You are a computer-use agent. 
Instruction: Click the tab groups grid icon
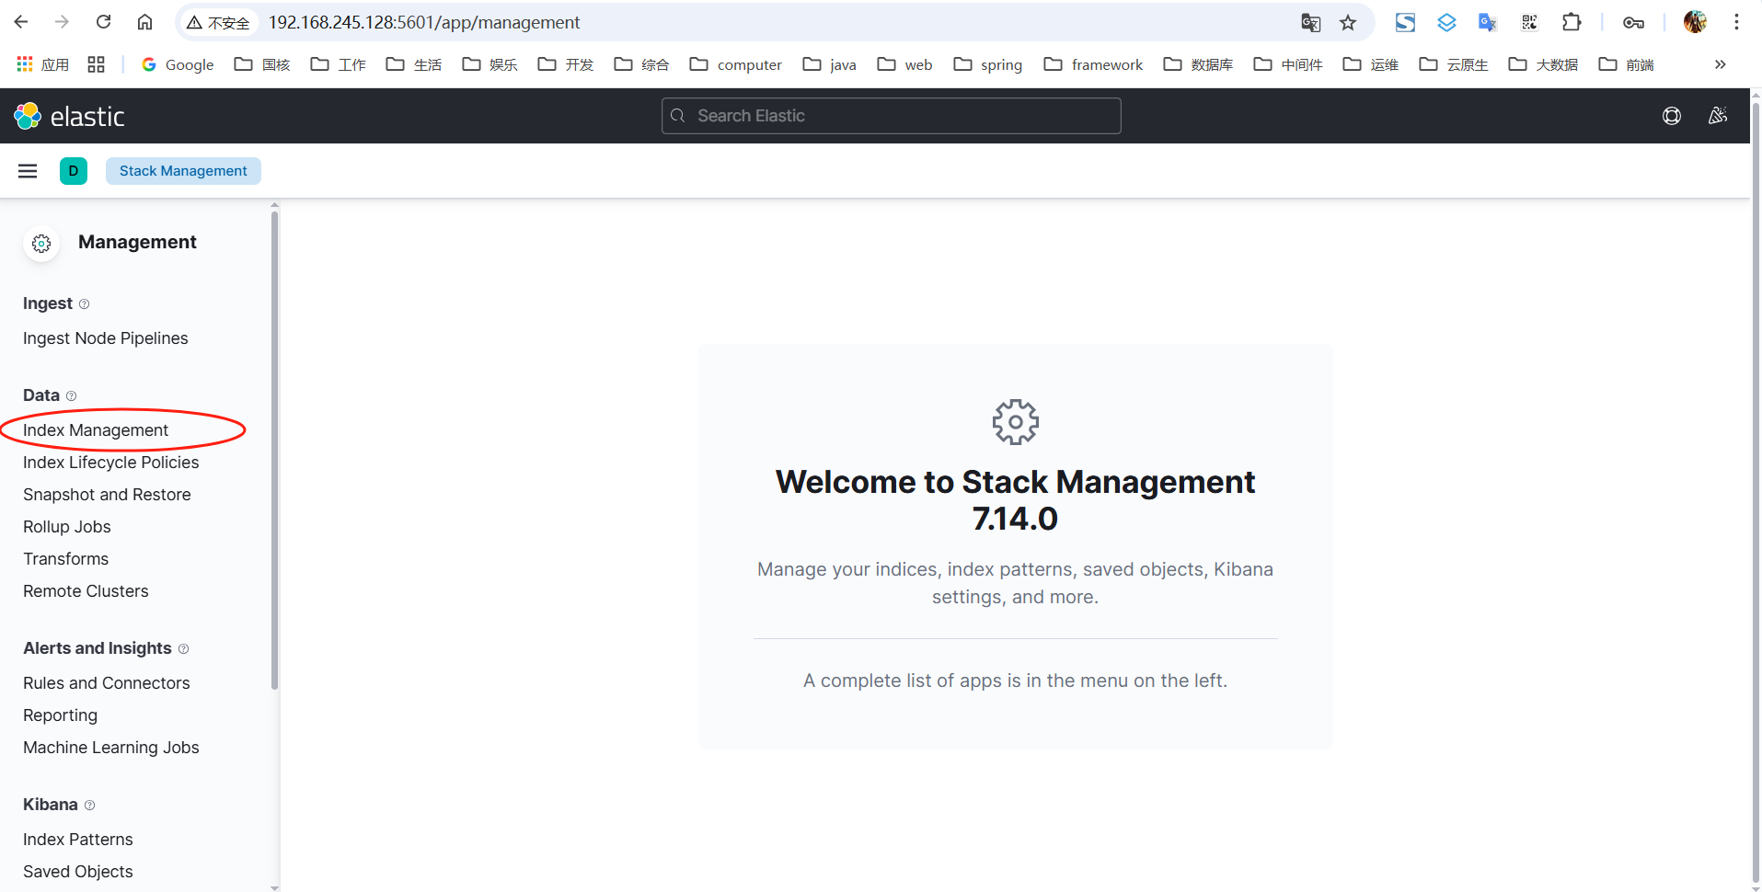point(96,64)
